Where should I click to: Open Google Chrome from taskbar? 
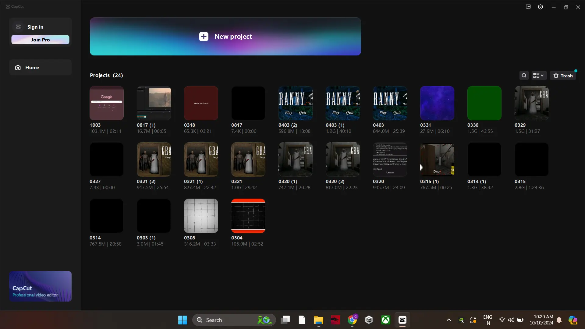click(352, 320)
